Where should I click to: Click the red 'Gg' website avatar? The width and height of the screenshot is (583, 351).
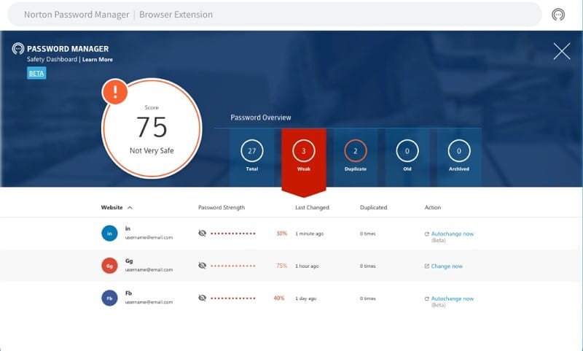pyautogui.click(x=109, y=266)
